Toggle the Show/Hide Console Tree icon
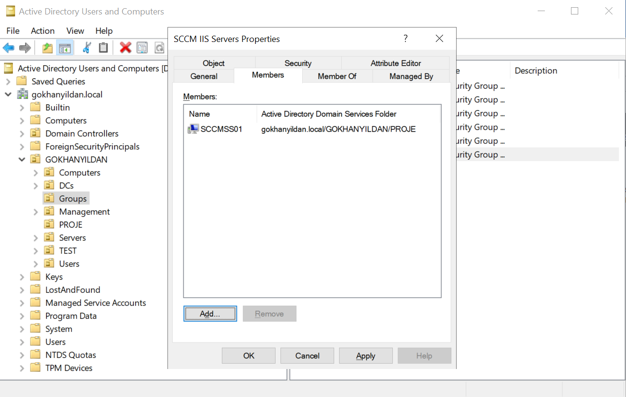 (65, 47)
